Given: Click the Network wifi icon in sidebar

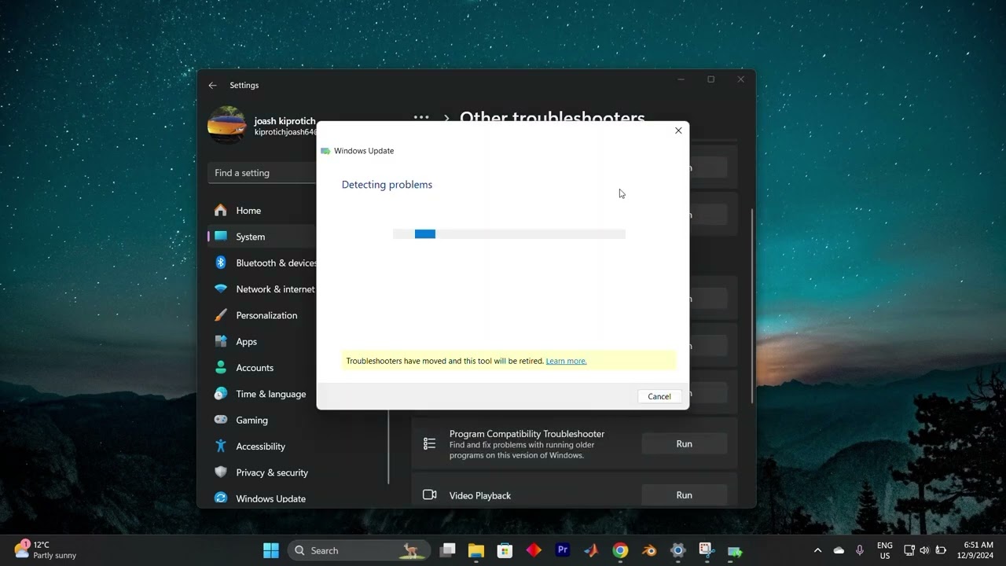Looking at the screenshot, I should [221, 289].
